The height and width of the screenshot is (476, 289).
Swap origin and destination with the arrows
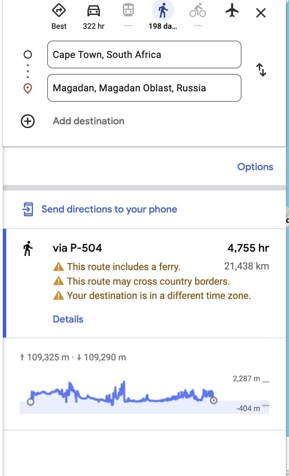[262, 70]
